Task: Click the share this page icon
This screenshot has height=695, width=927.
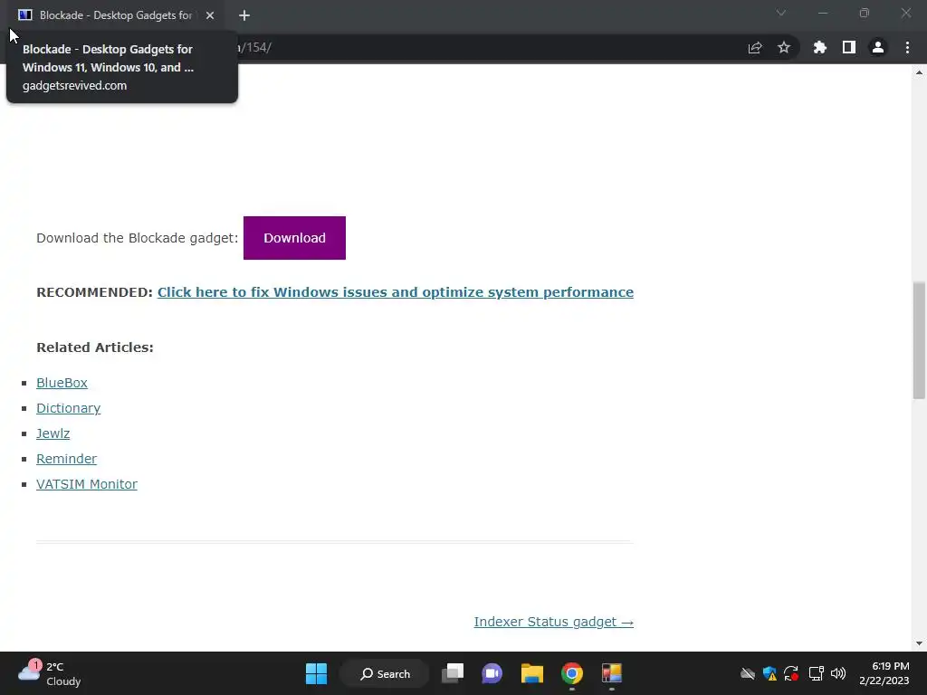Action: [755, 48]
